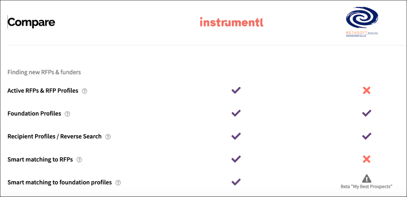The width and height of the screenshot is (407, 197).
Task: Click the help icon beside Foundation Profiles
Action: click(68, 114)
